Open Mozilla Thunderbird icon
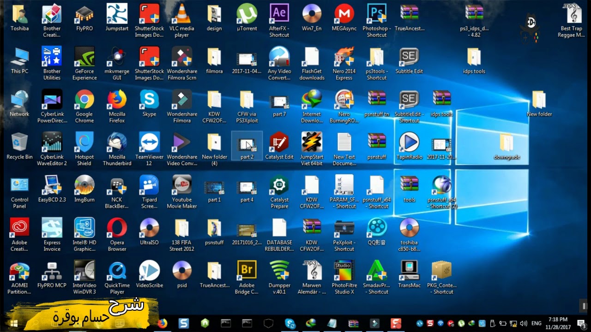 click(117, 142)
